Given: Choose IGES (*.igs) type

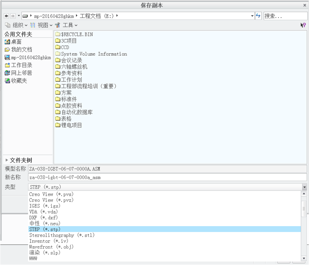Looking at the screenshot, I should pyautogui.click(x=165, y=206).
